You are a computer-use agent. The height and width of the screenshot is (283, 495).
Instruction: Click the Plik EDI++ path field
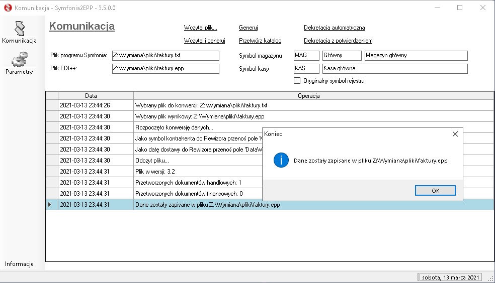click(x=166, y=69)
